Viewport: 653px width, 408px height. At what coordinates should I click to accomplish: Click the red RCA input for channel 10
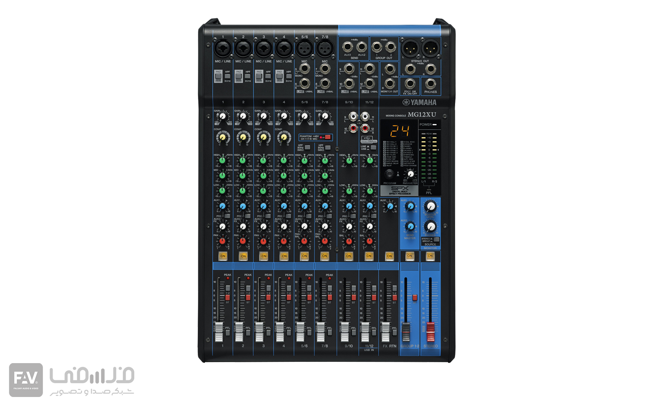click(353, 129)
